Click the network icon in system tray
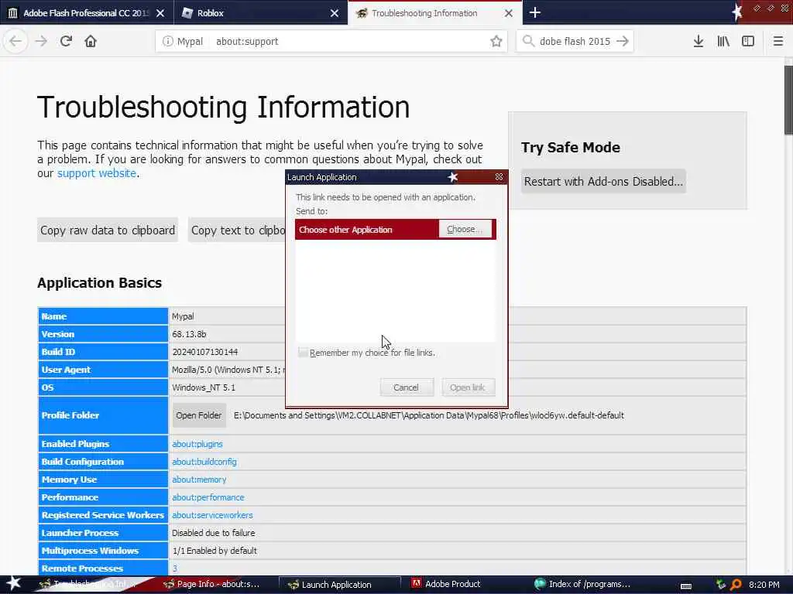The height and width of the screenshot is (594, 793). tap(721, 585)
